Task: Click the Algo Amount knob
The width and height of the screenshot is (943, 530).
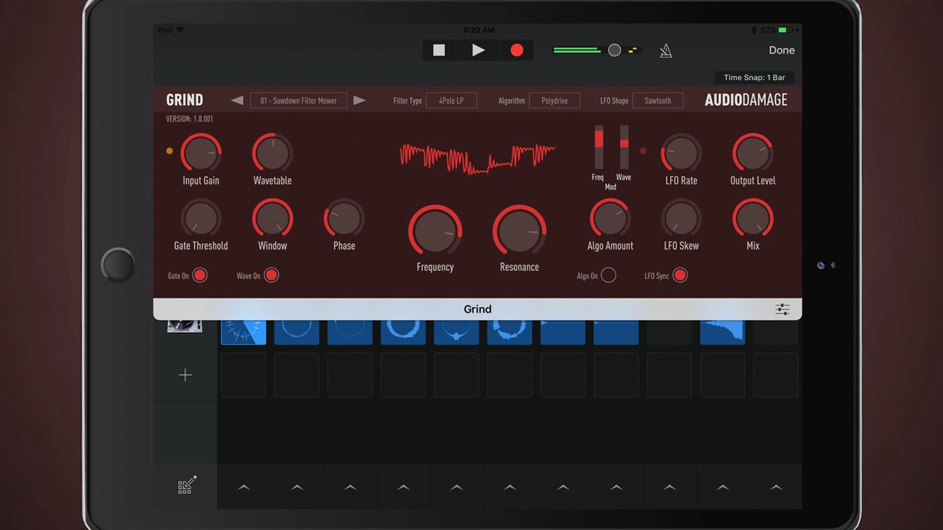Action: [610, 218]
